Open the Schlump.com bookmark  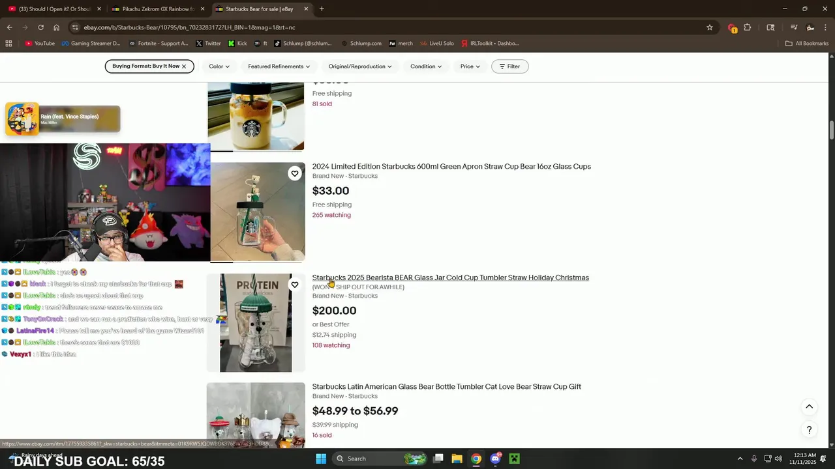(361, 44)
